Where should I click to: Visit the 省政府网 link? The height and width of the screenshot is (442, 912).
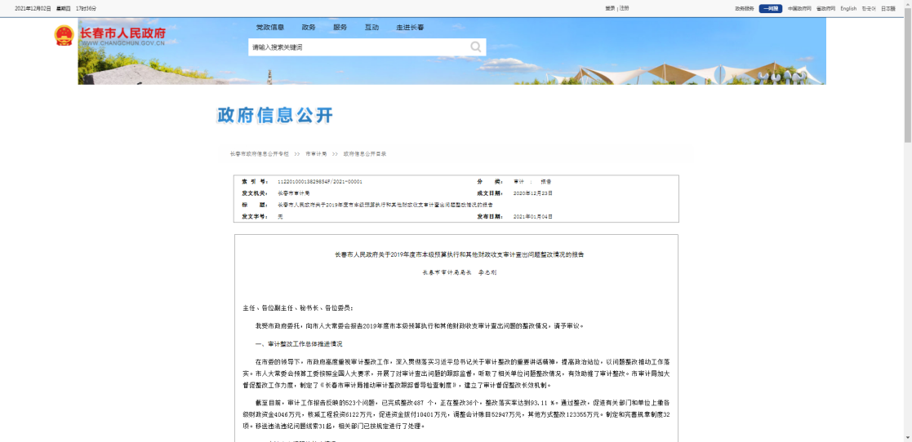(x=825, y=8)
